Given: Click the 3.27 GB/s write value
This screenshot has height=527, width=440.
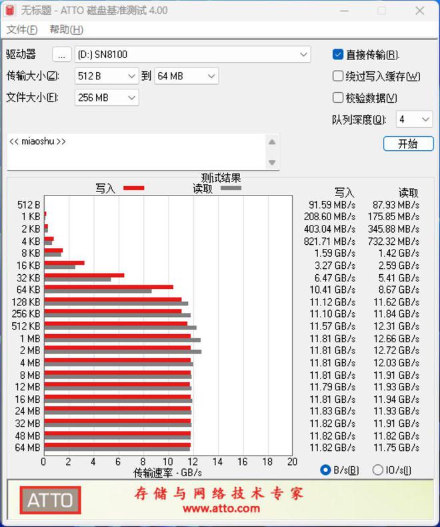Looking at the screenshot, I should (335, 266).
